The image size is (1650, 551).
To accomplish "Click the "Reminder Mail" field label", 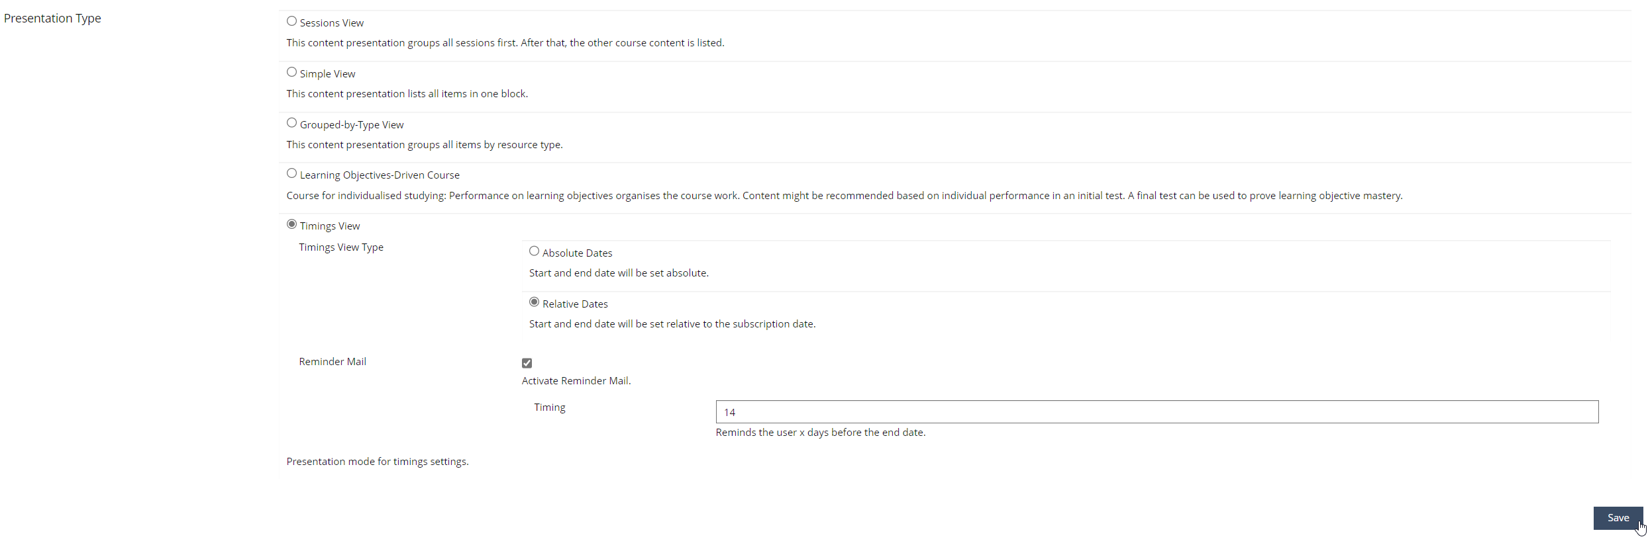I will pos(333,362).
